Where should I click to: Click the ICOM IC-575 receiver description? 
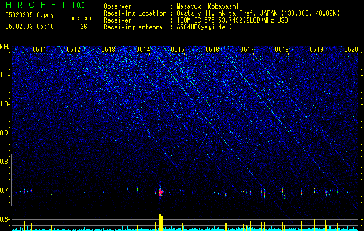[x=232, y=20]
